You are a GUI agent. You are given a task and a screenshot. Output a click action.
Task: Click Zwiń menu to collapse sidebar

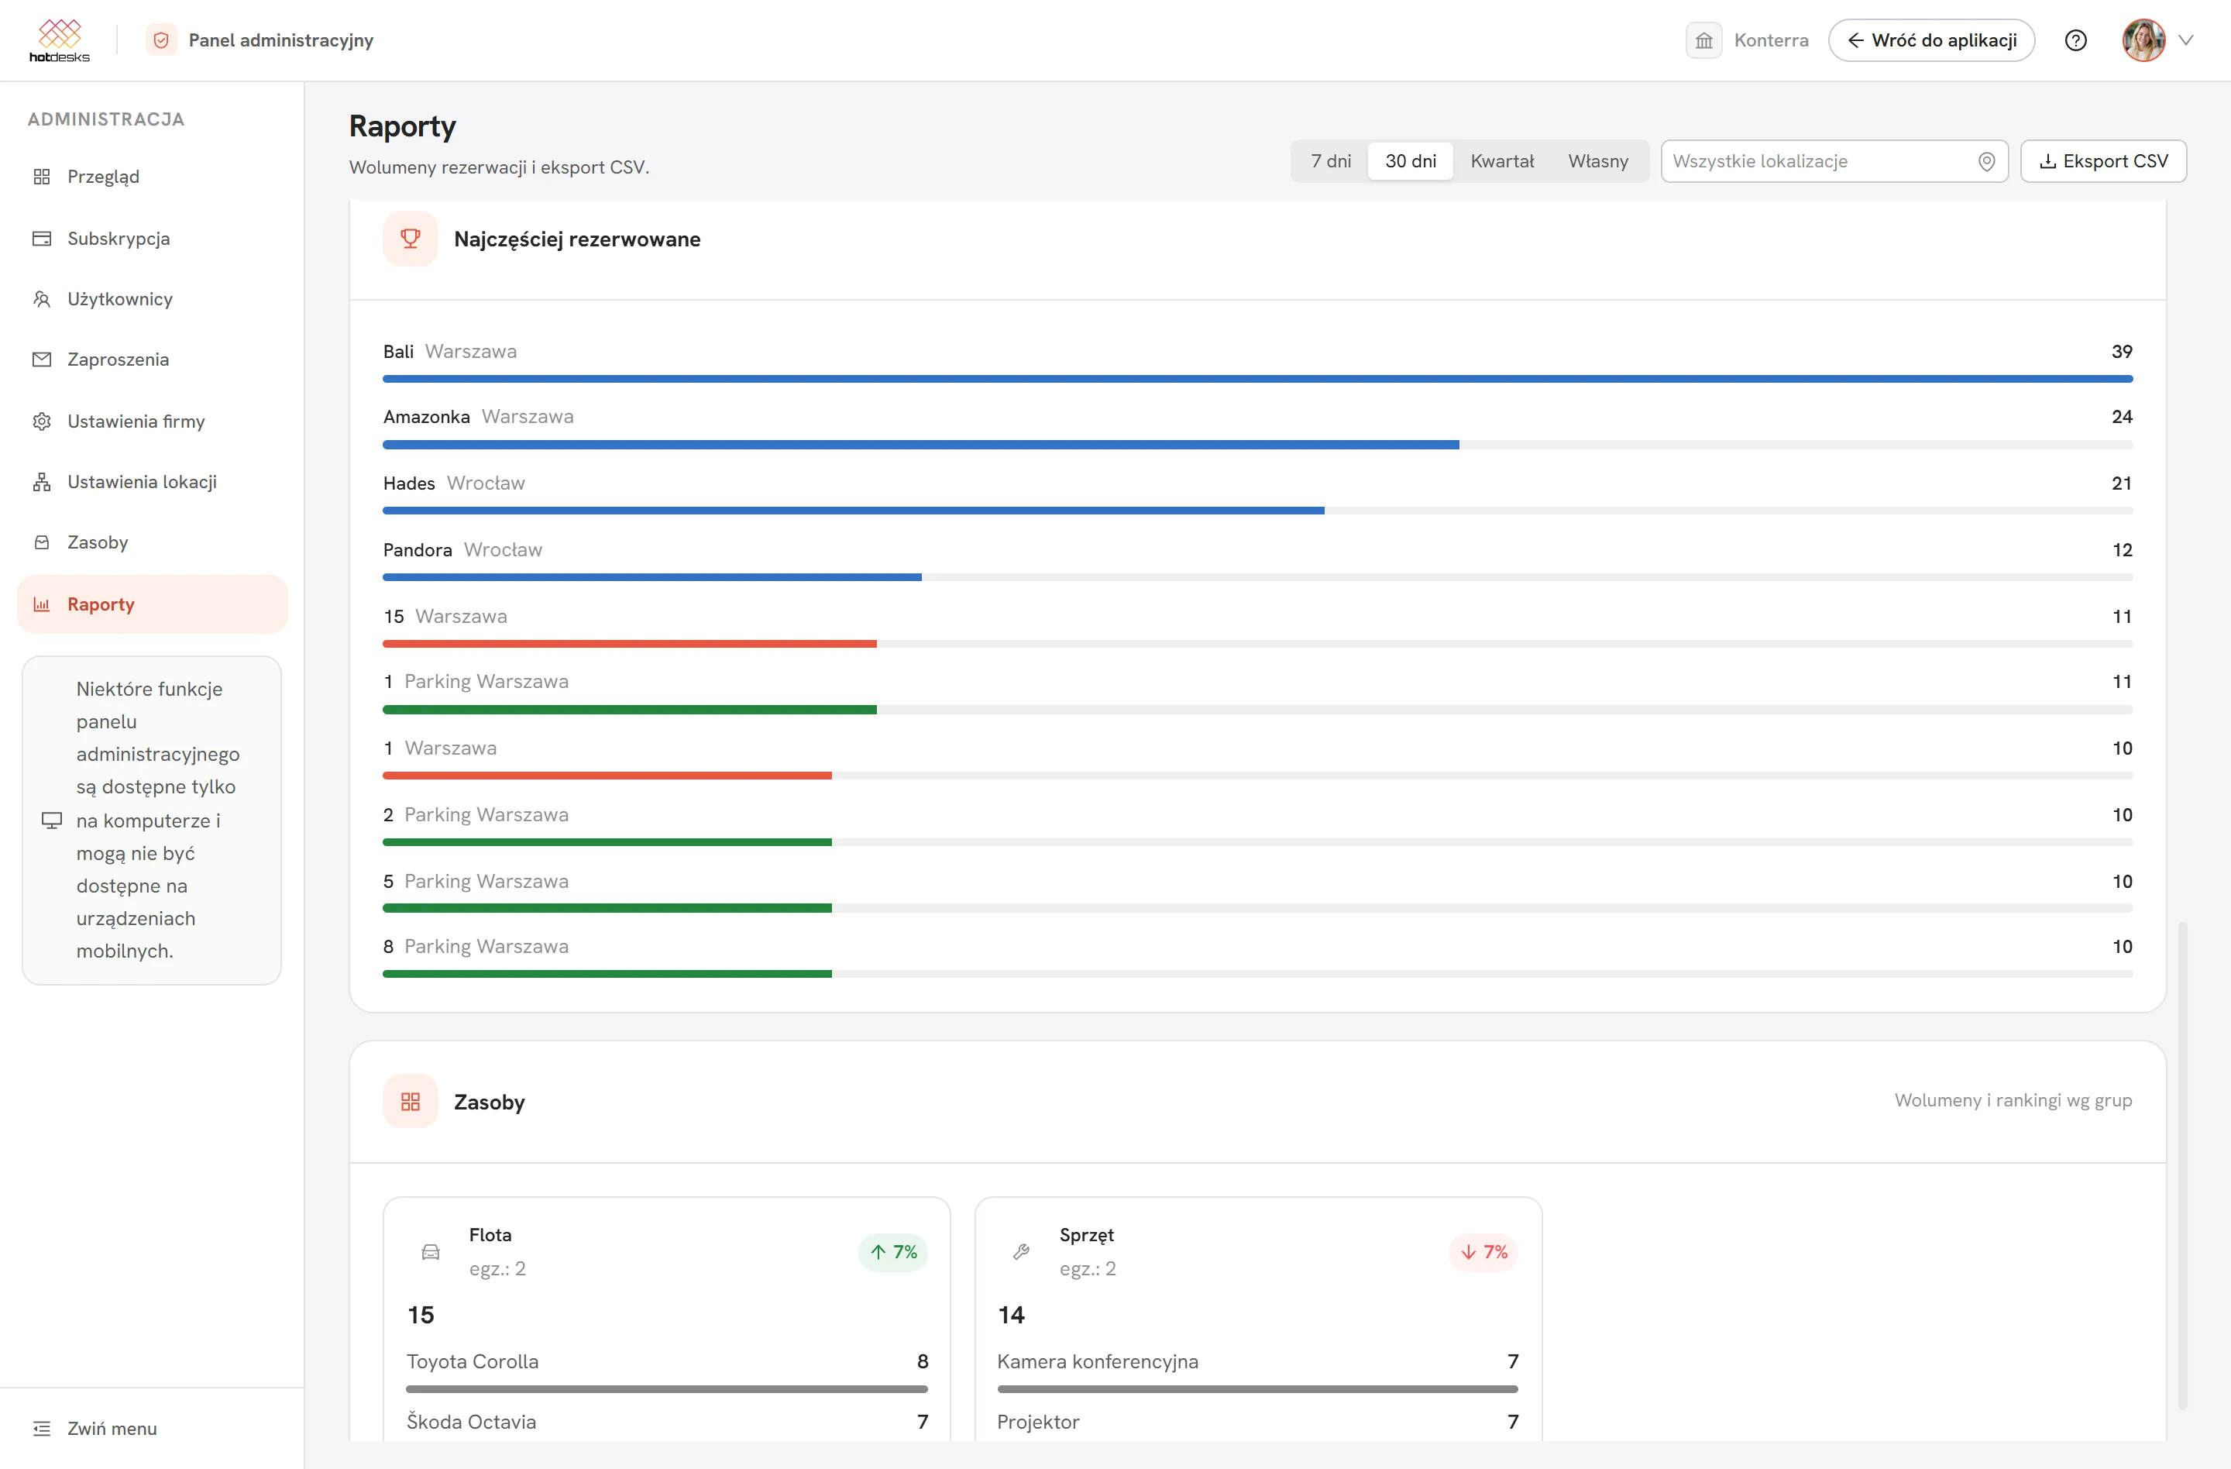(112, 1428)
